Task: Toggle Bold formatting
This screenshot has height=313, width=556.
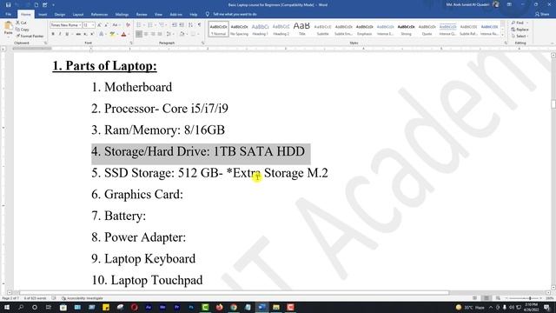Action: (53, 34)
